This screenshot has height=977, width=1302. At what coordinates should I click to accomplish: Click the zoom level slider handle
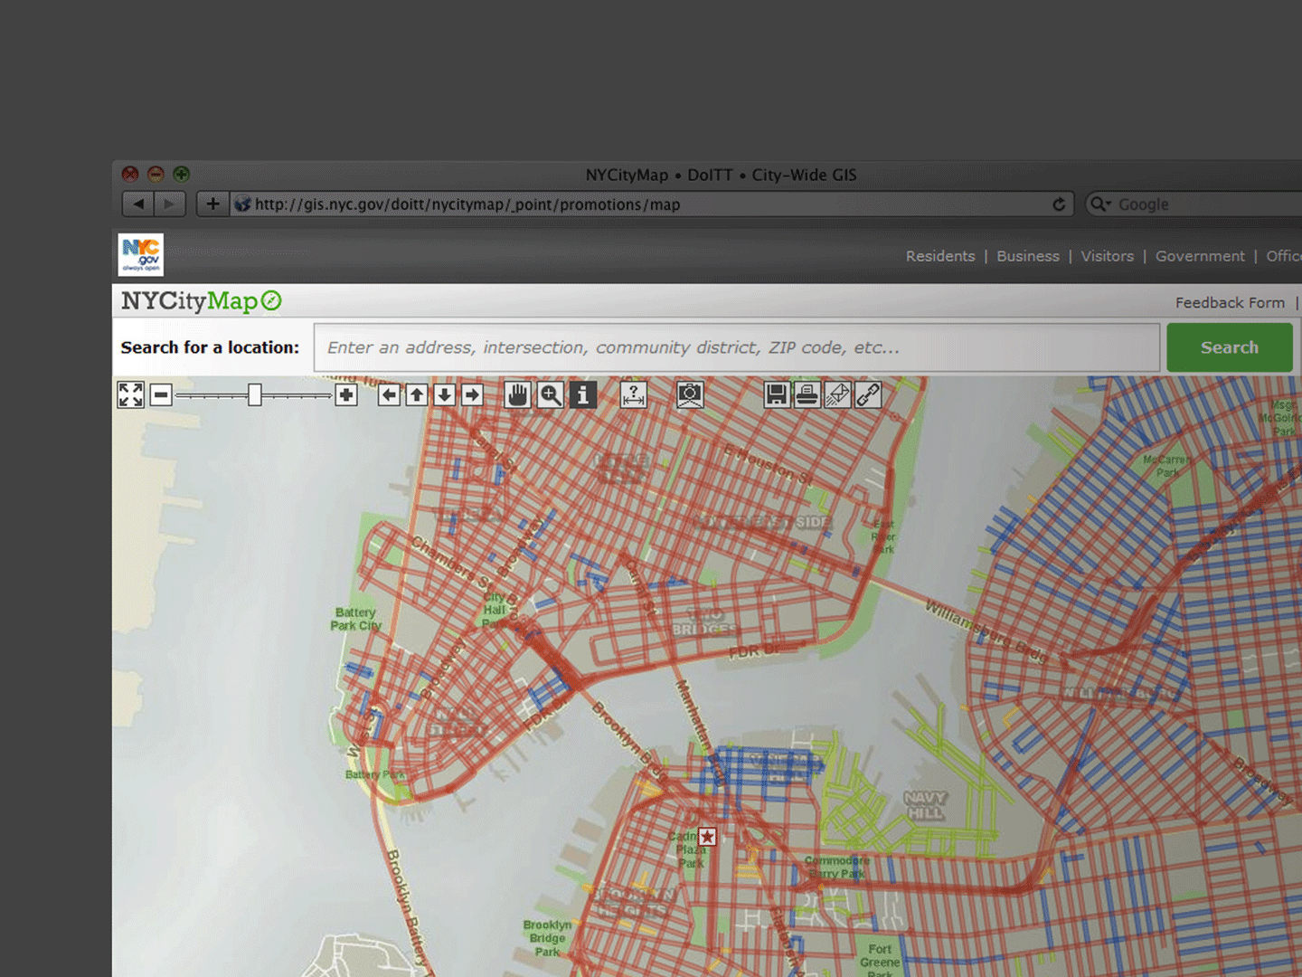(x=255, y=394)
